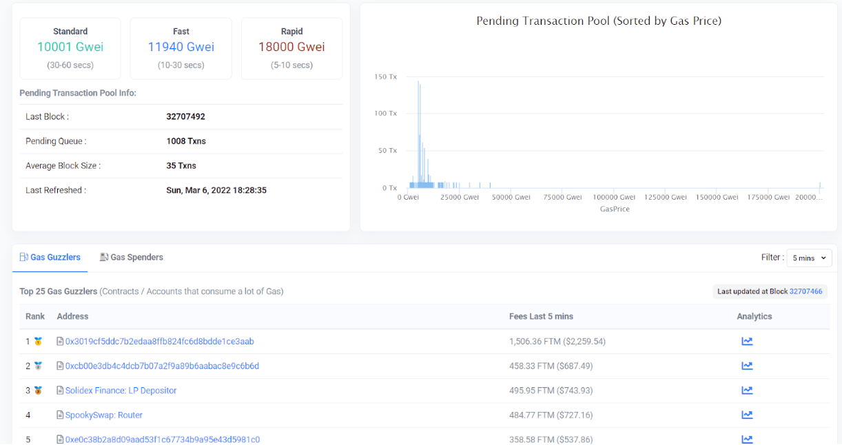
Task: Open block 32707466 link
Action: (x=805, y=291)
